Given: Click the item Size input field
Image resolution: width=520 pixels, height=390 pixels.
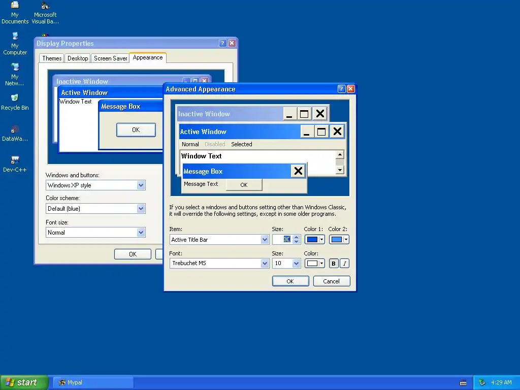Looking at the screenshot, I should pos(282,240).
